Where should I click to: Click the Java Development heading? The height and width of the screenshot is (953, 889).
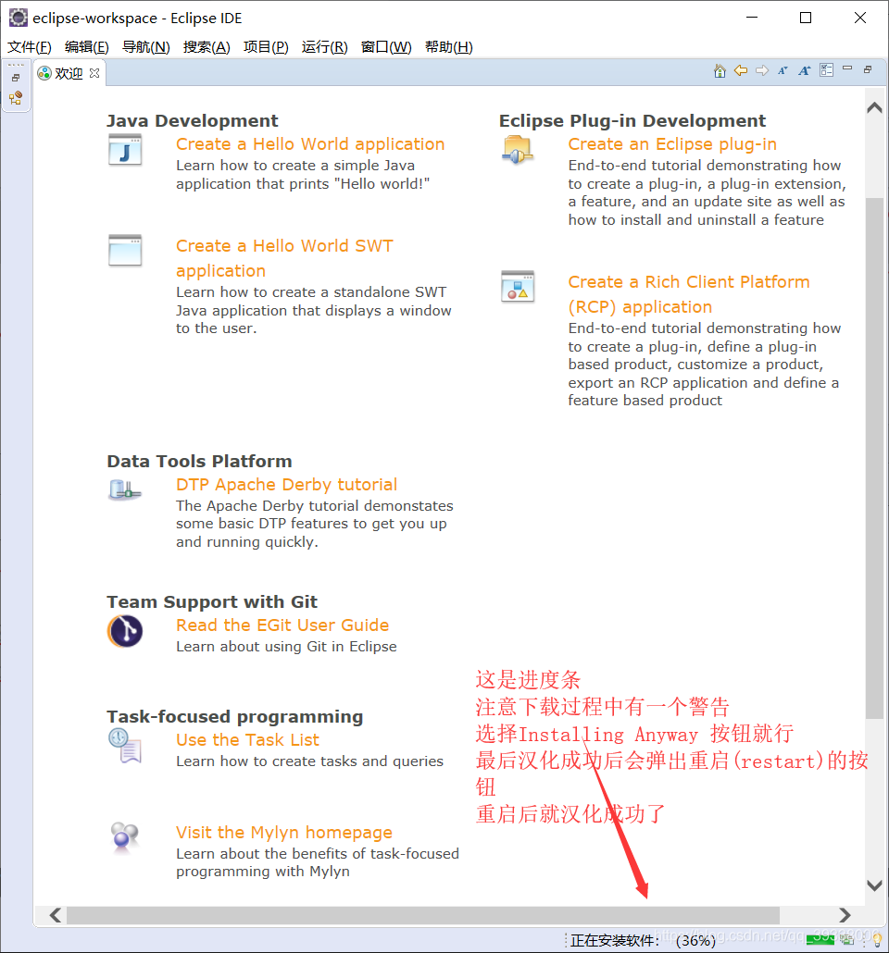[x=193, y=121]
